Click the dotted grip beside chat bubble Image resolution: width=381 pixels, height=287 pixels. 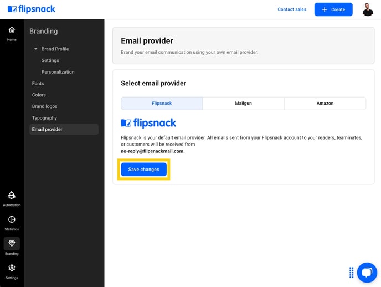pyautogui.click(x=351, y=273)
